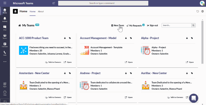
Task: Open the Activity feed in sidebar
Action: click(5, 19)
